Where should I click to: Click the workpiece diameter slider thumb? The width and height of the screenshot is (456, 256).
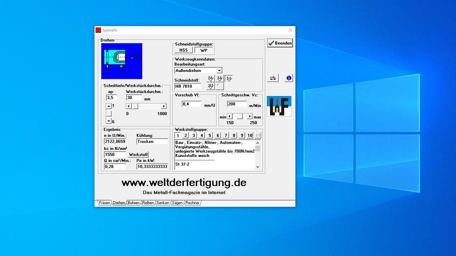pos(135,106)
